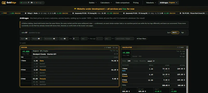Click the 74.66 % stake in Soccer card
208x93 pixels.
pos(115,61)
